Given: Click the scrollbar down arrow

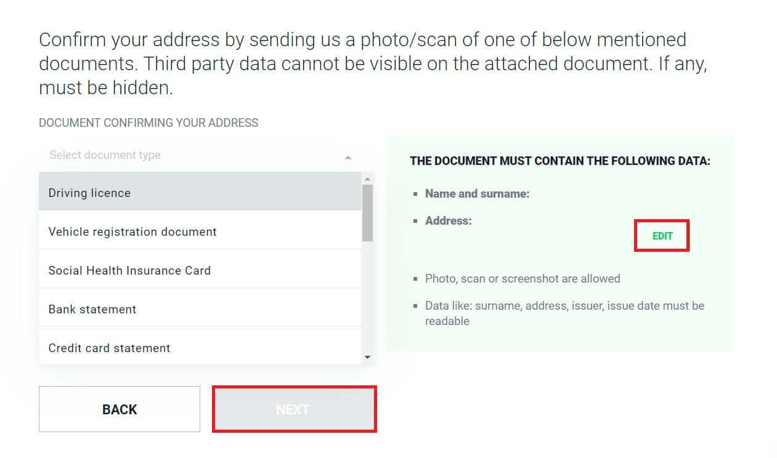Looking at the screenshot, I should point(368,356).
